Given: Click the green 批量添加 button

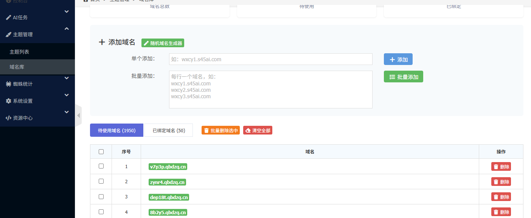Looking at the screenshot, I should pyautogui.click(x=403, y=77).
